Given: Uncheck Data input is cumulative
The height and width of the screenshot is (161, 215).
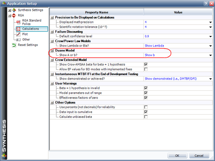Looking at the screenshot, I should point(146,112).
